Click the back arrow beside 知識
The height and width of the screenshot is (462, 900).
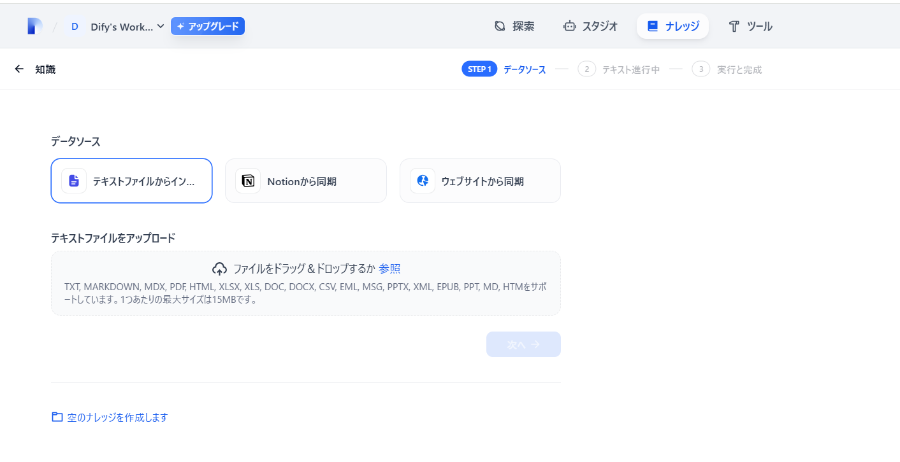coord(19,69)
